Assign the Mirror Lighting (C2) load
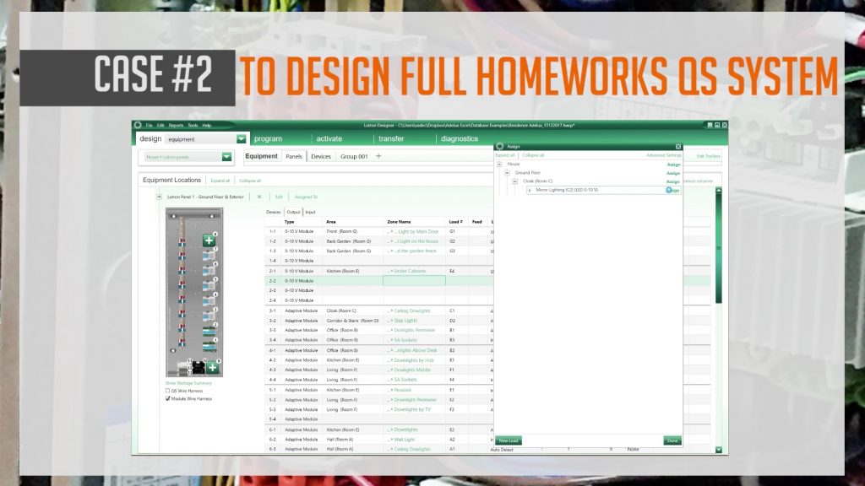This screenshot has width=865, height=486. (x=673, y=190)
